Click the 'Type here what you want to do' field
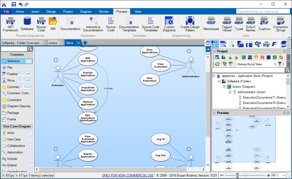This screenshot has width=292, height=179. point(263,12)
